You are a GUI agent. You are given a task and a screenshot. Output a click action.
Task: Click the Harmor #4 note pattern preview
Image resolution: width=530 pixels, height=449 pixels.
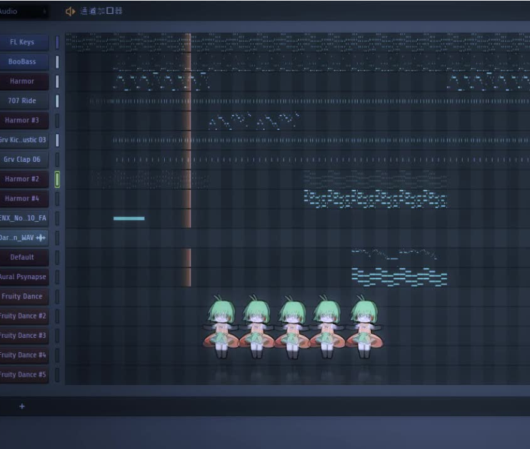(x=375, y=199)
